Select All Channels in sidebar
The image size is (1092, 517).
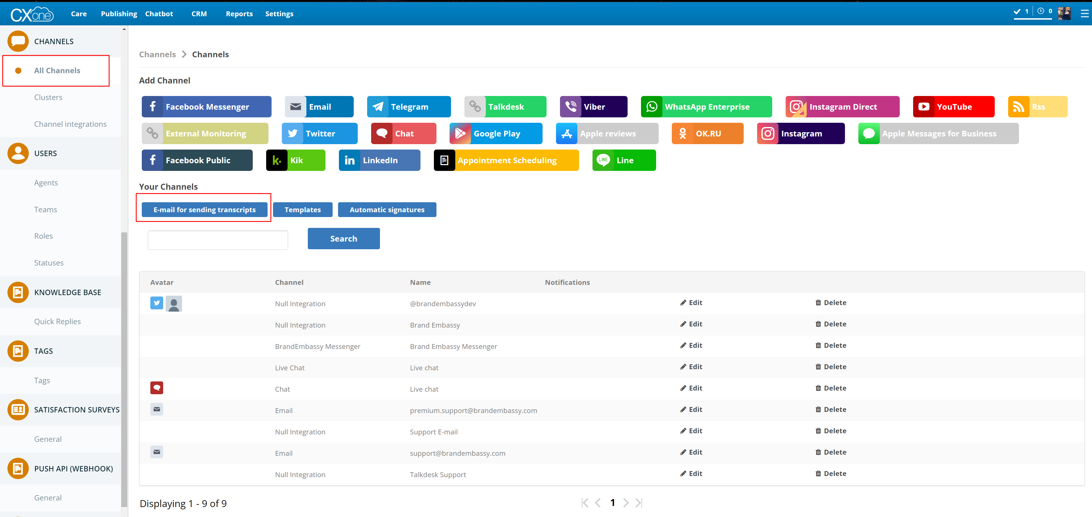pos(57,70)
